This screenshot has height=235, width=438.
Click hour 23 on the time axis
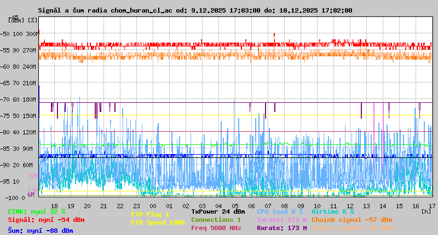click(137, 205)
